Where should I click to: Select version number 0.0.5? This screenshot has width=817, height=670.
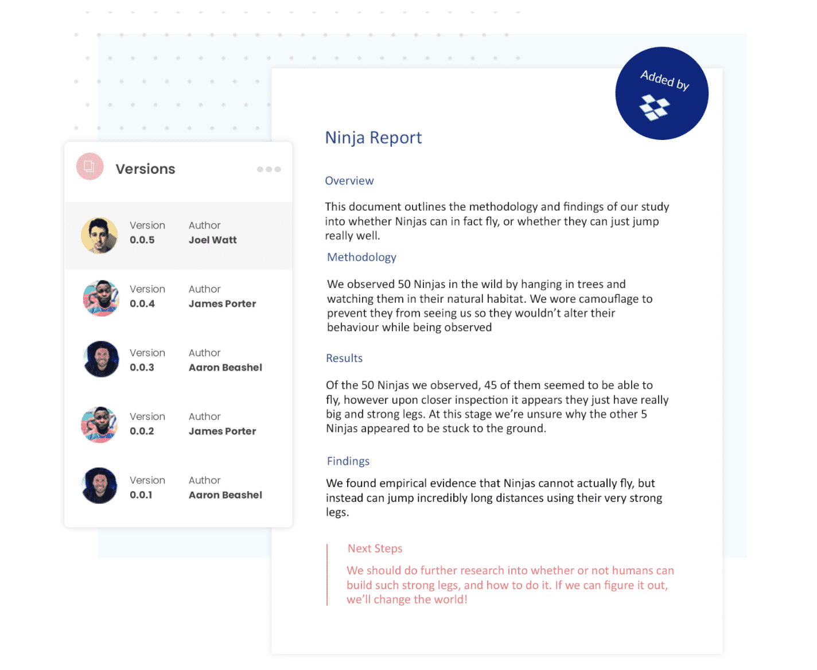tap(142, 240)
